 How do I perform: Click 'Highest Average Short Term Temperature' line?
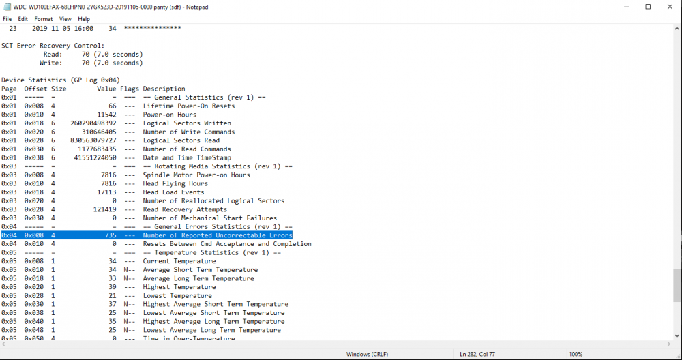click(145, 304)
